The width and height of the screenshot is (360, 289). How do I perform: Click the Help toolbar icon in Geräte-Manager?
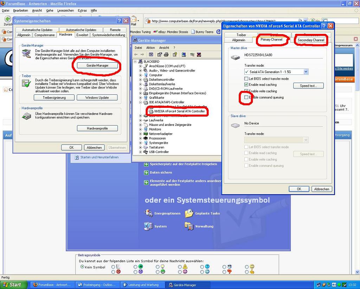click(175, 55)
